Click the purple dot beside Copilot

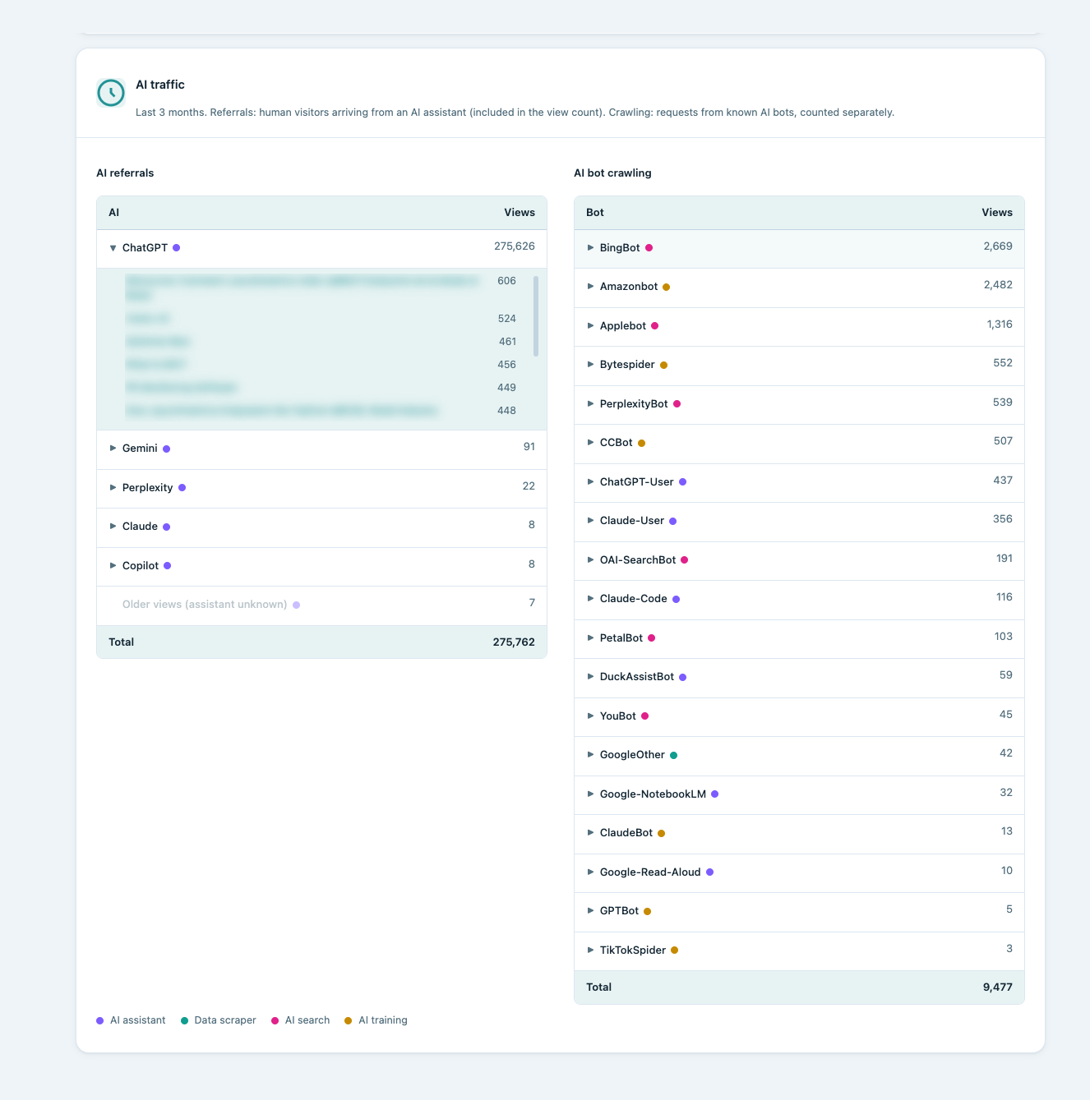pos(167,566)
